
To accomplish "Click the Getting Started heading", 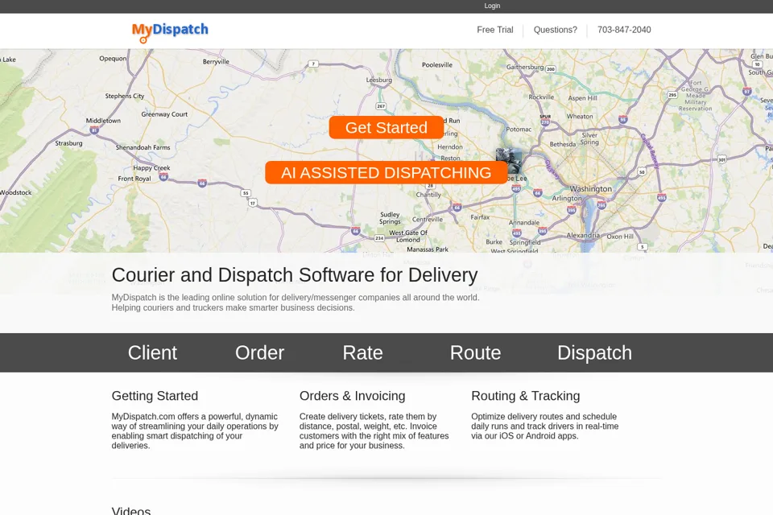I will coord(155,396).
